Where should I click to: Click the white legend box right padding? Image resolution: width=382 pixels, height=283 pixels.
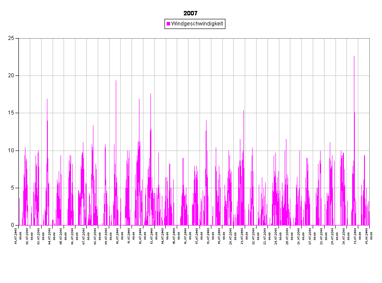pos(224,24)
